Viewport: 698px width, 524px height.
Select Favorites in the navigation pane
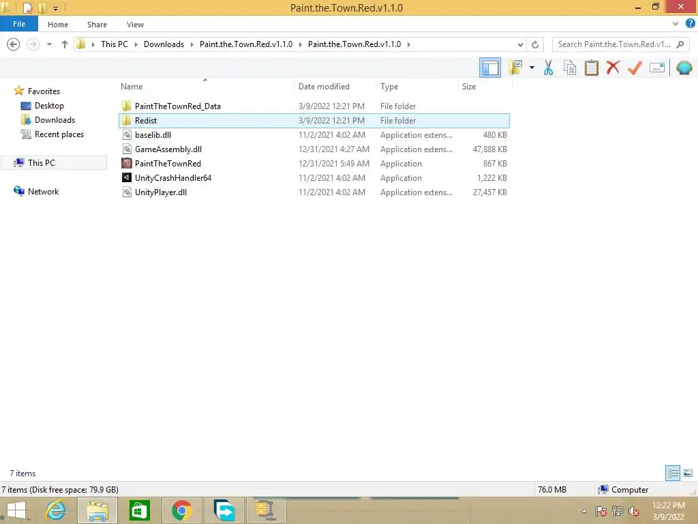click(x=44, y=91)
